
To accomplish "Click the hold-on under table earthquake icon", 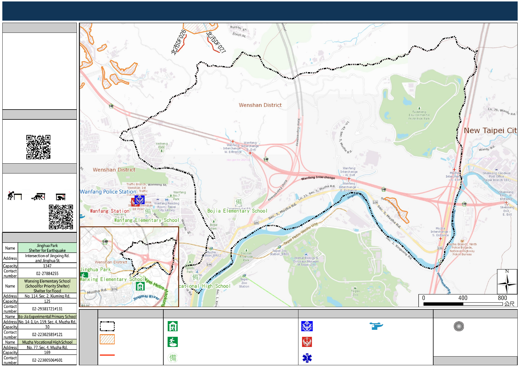I will coord(61,197).
